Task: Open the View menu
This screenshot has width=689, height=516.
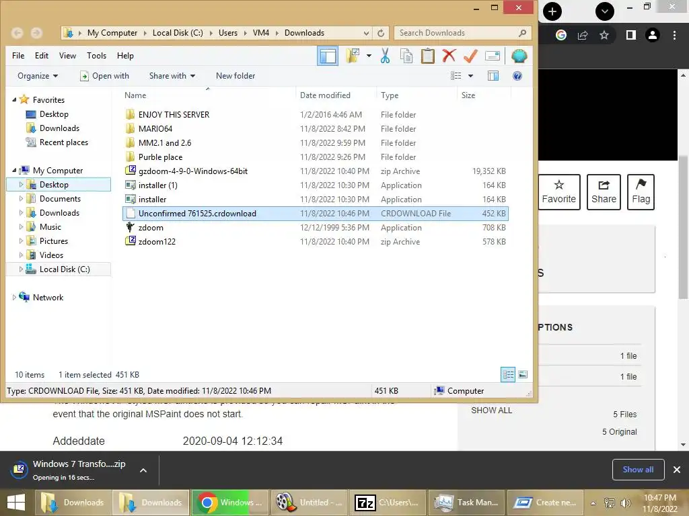Action: (67, 56)
